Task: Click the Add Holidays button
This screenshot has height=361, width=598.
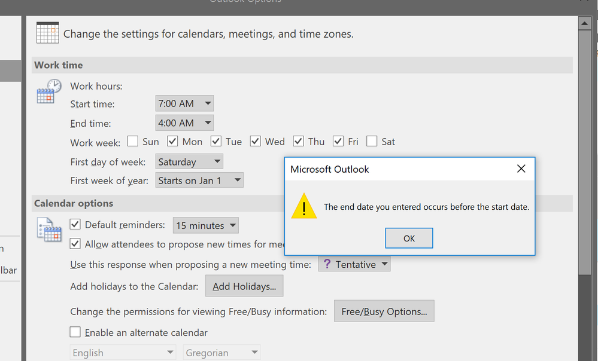Action: 244,286
